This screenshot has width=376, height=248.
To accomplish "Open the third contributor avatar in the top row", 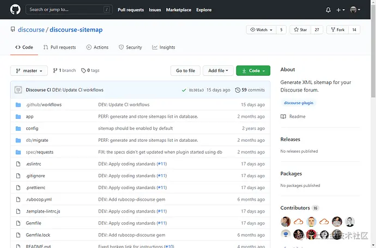I will (x=311, y=222).
